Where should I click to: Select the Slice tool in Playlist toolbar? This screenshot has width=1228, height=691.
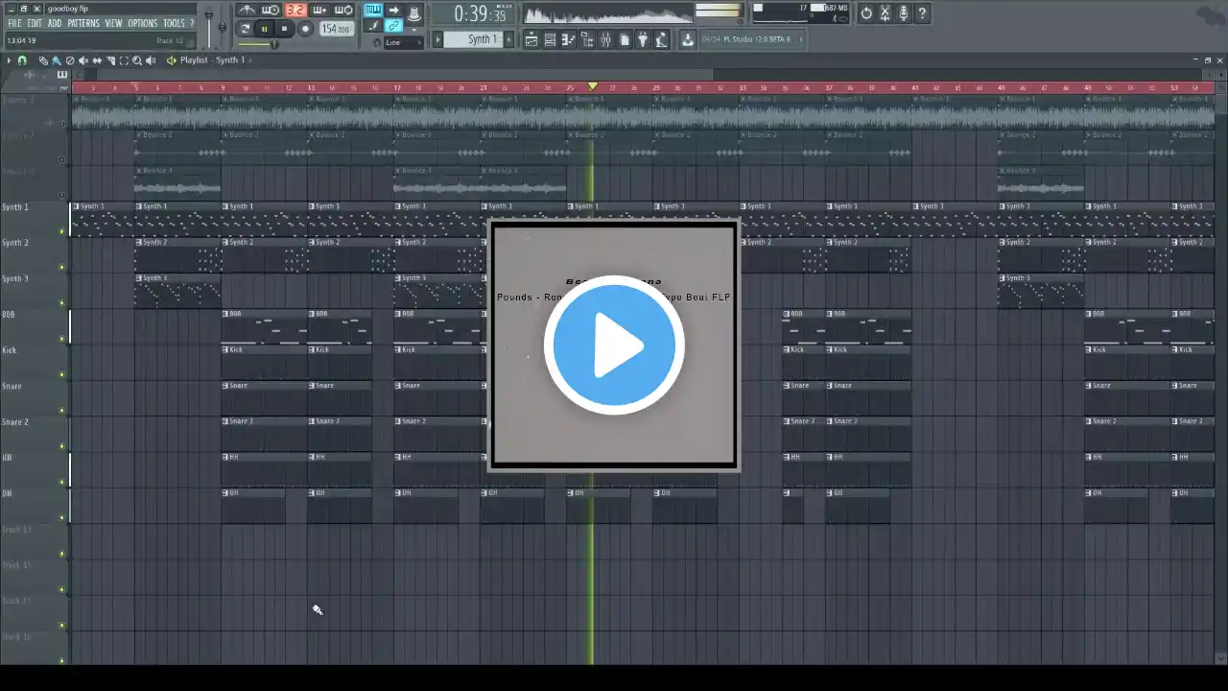tap(110, 60)
